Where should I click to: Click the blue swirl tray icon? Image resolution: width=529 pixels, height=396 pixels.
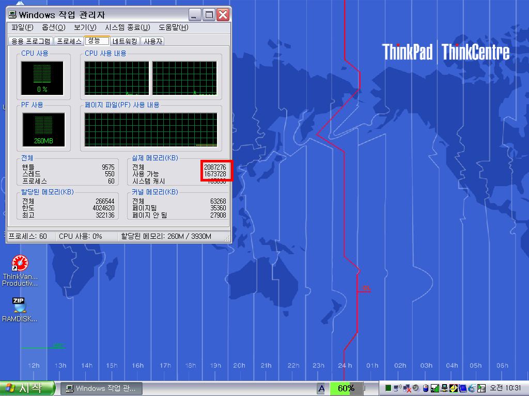pyautogui.click(x=472, y=388)
